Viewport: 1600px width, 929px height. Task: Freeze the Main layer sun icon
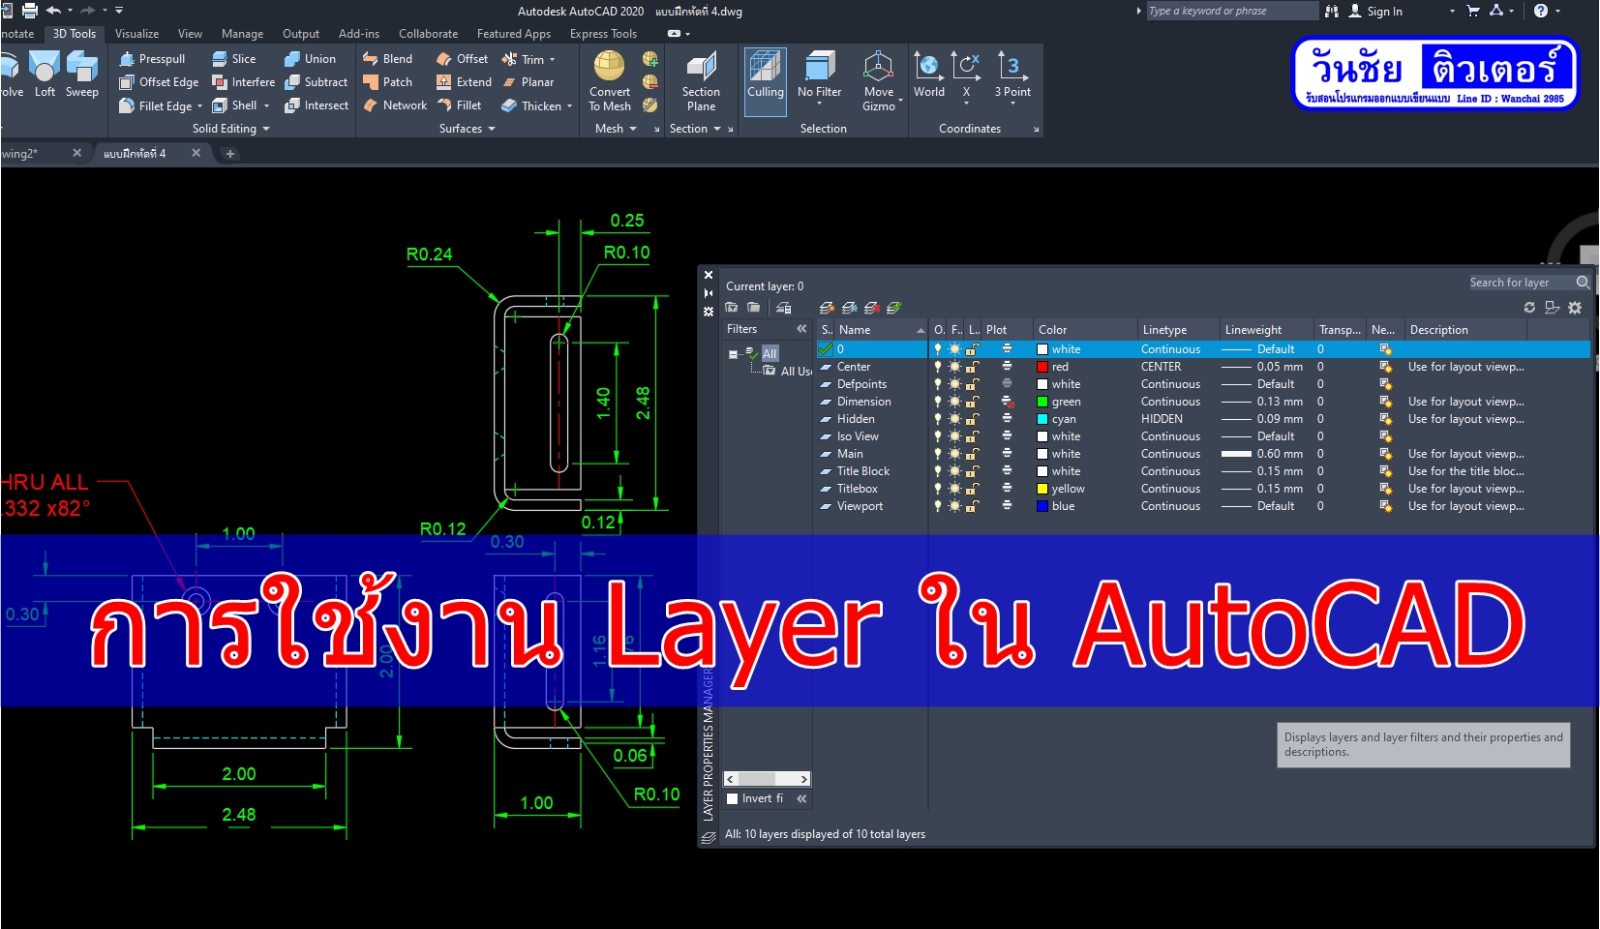[x=954, y=454]
